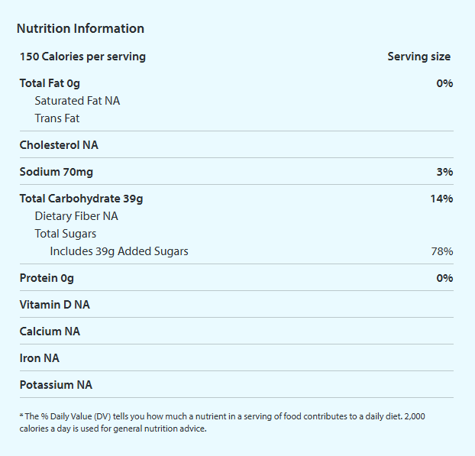Click the 78% added sugars daily value
Viewport: 475px width, 456px height.
tap(442, 251)
